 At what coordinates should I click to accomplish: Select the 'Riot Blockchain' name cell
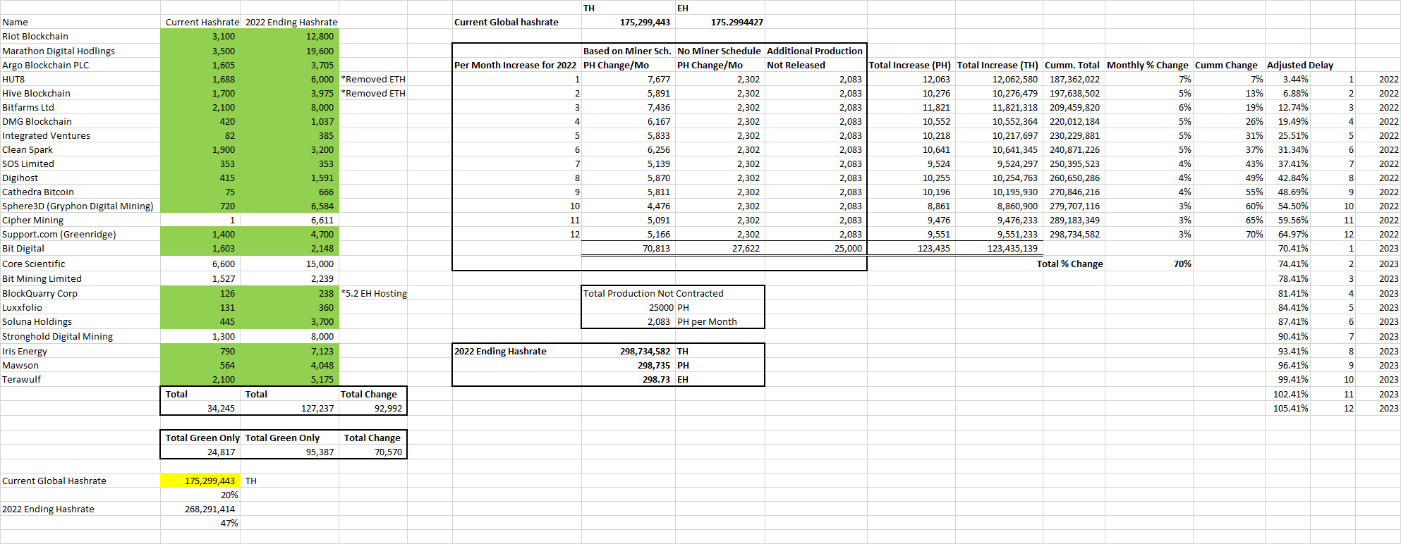pos(35,37)
